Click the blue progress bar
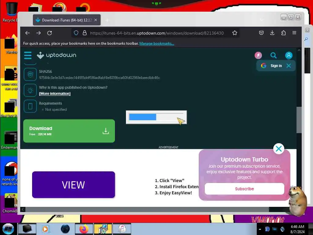This screenshot has width=313, height=235. point(142,117)
